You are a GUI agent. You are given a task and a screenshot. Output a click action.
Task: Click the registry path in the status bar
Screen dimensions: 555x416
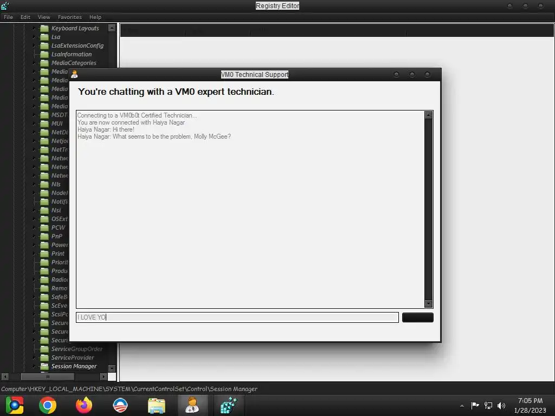129,389
